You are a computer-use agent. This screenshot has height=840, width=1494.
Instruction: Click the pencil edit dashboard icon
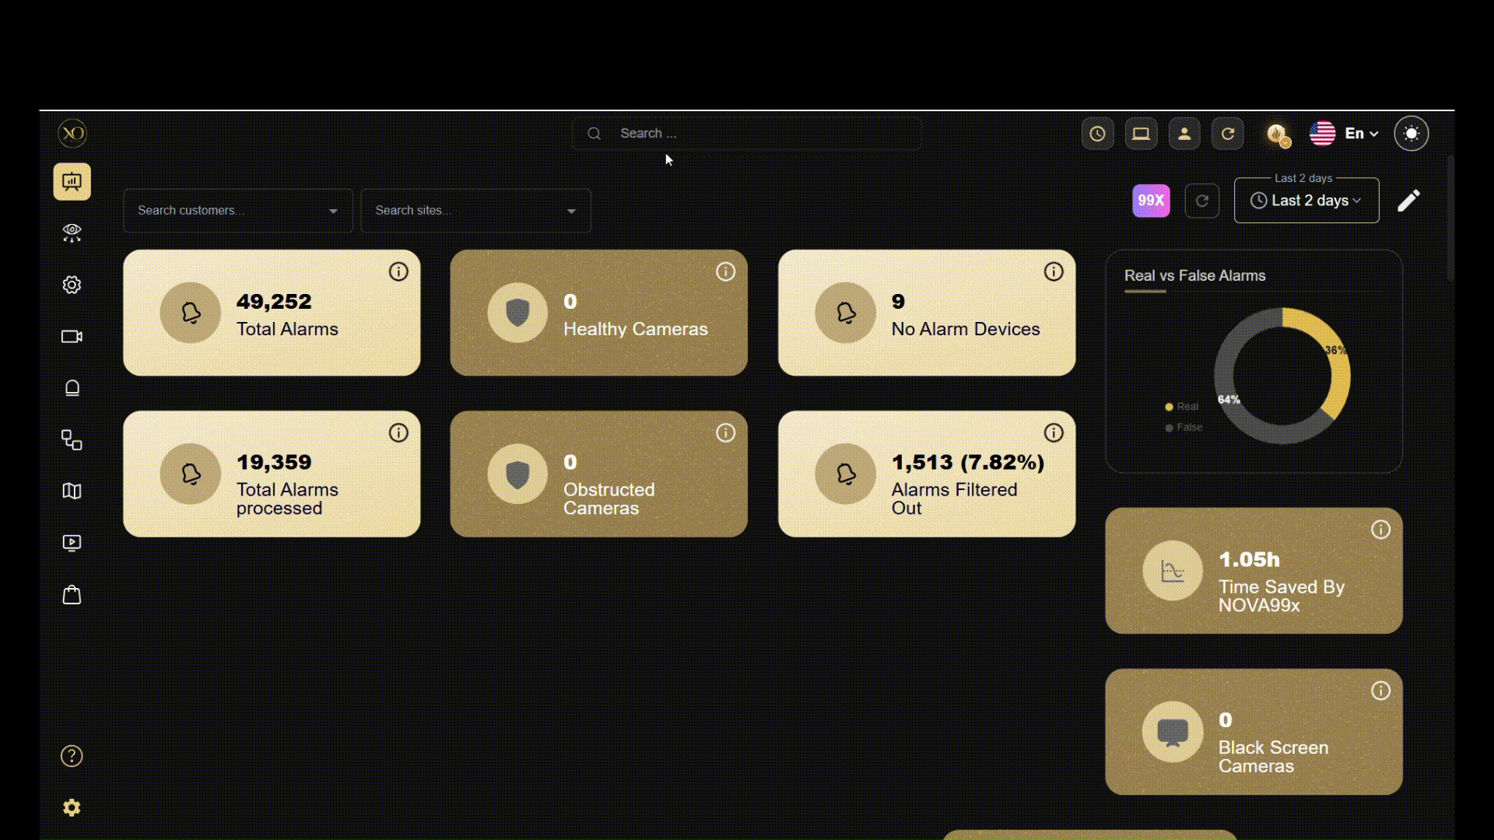1409,201
